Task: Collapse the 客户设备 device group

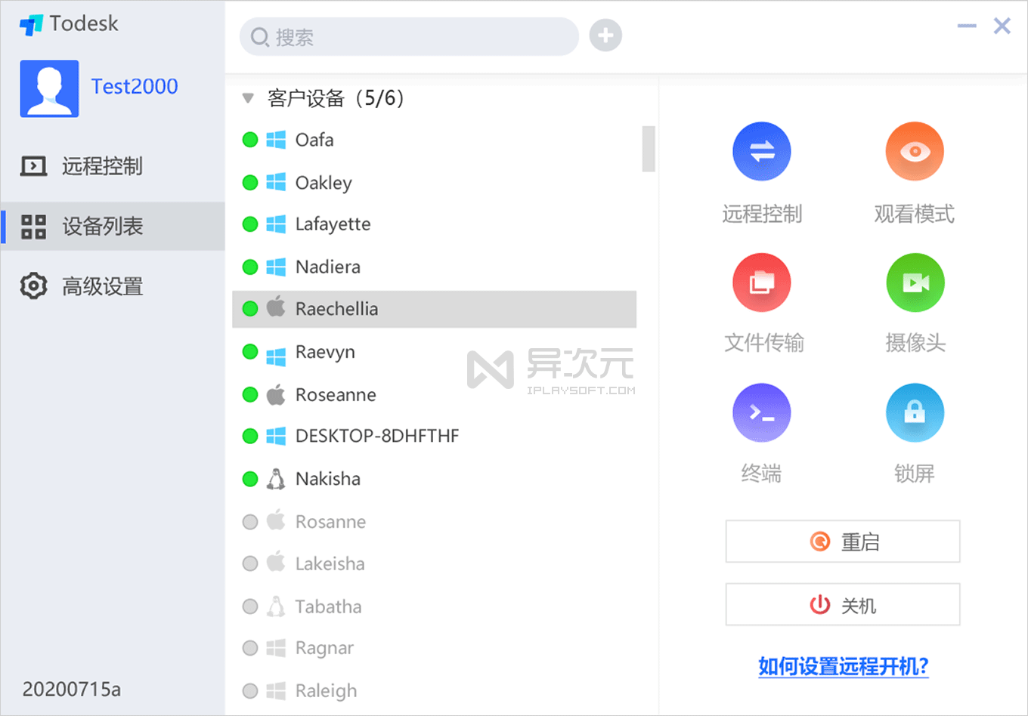Action: (x=248, y=97)
